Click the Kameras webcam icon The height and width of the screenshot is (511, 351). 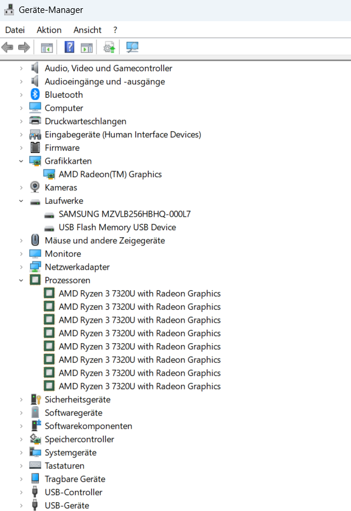click(35, 187)
